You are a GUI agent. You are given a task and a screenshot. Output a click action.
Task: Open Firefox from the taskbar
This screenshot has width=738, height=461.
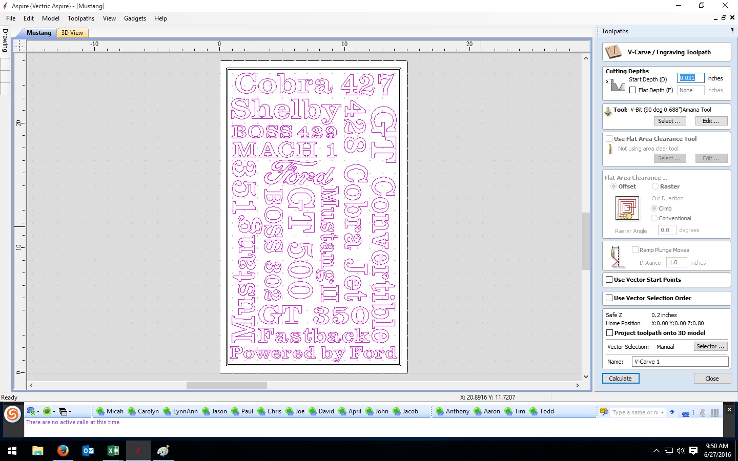pos(63,451)
